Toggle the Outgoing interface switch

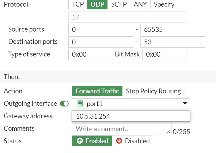tap(64, 103)
